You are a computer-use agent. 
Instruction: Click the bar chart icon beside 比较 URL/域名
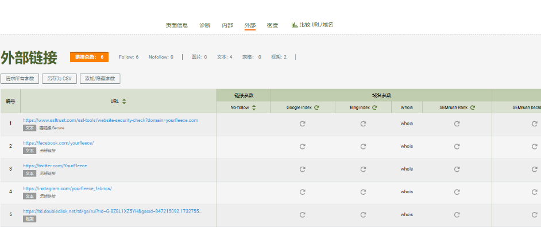(294, 25)
